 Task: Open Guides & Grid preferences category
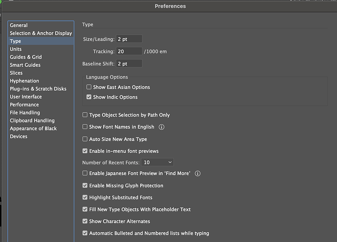26,57
